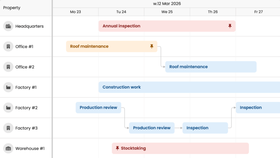Toggle the pin icon on Stocktaking task
Screen dimensions: 280x158
point(117,148)
